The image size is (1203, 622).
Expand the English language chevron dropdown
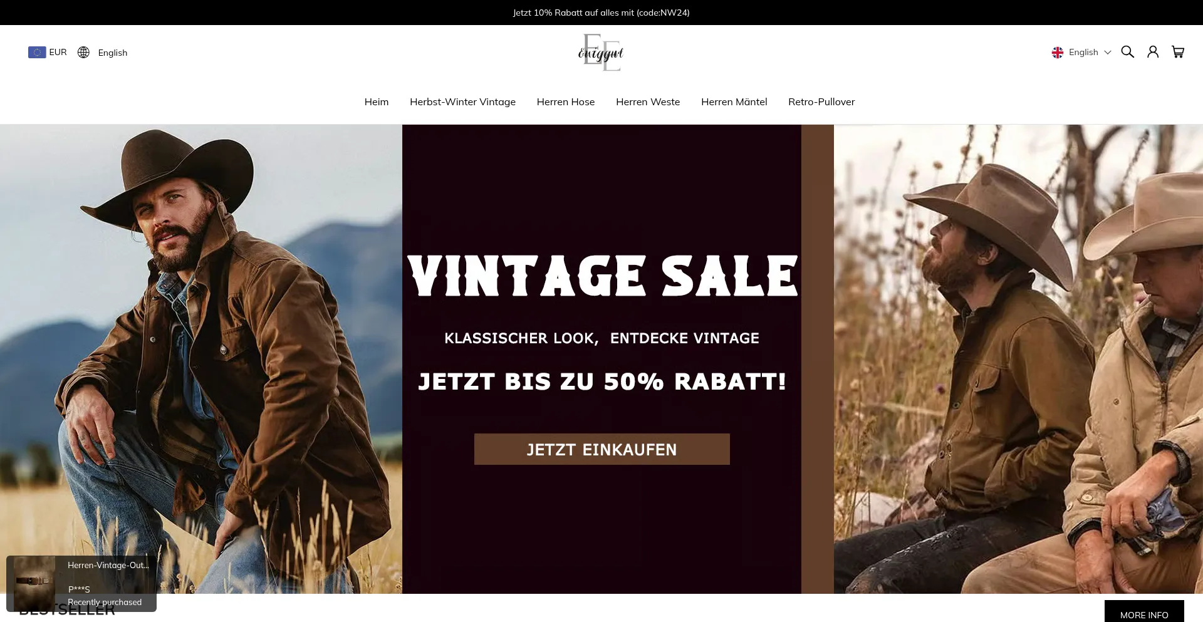(x=1107, y=53)
